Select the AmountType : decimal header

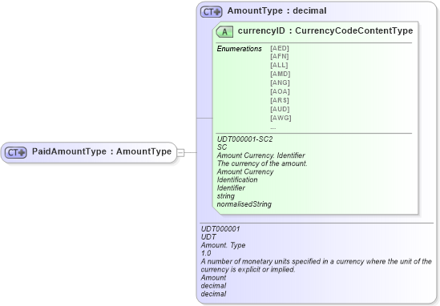(277, 10)
